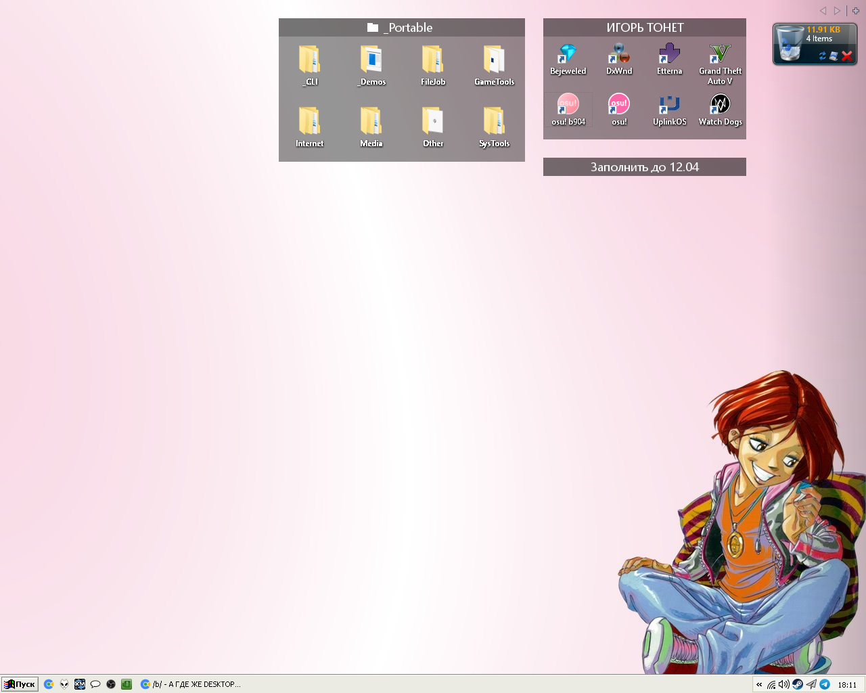The width and height of the screenshot is (866, 693).
Task: Switch to '/b/ - А ГДЕ ЖЕ DESKTOP' taskbar window
Action: click(191, 684)
